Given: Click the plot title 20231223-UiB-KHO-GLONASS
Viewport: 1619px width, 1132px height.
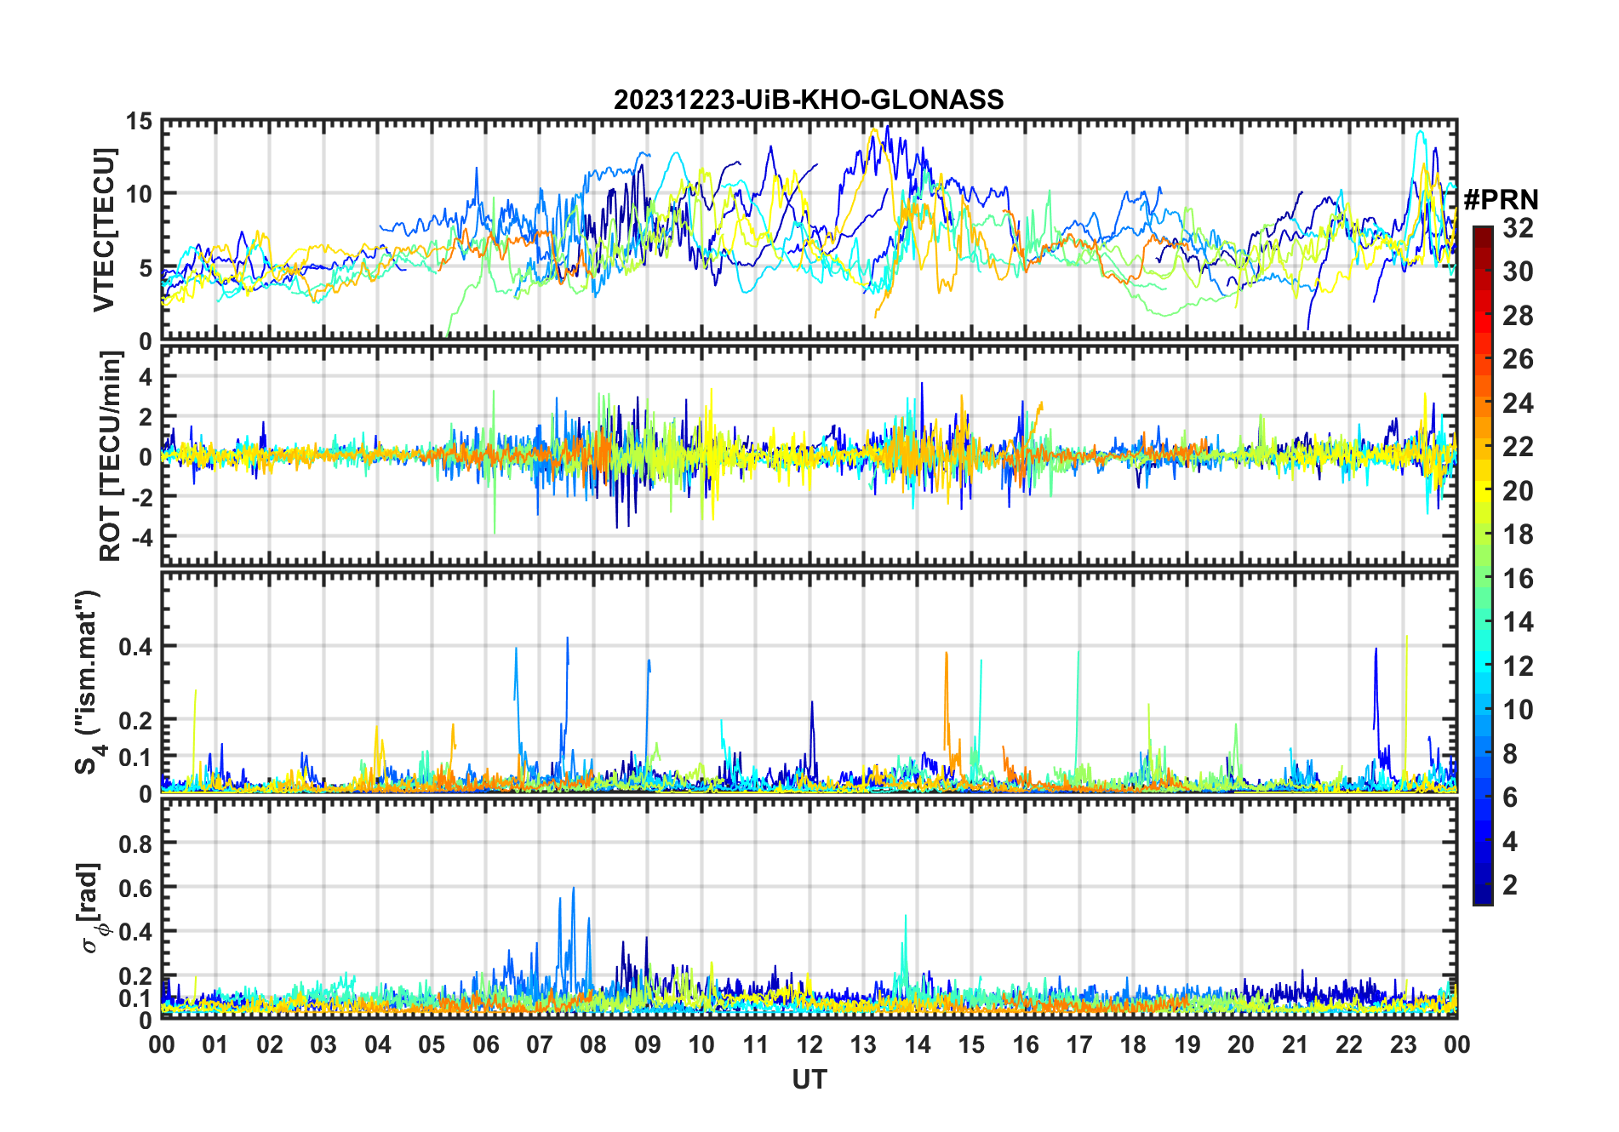Looking at the screenshot, I should (x=809, y=100).
